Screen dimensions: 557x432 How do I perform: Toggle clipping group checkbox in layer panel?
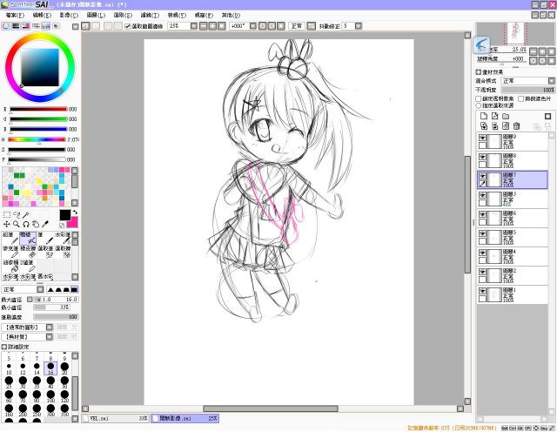[x=520, y=98]
